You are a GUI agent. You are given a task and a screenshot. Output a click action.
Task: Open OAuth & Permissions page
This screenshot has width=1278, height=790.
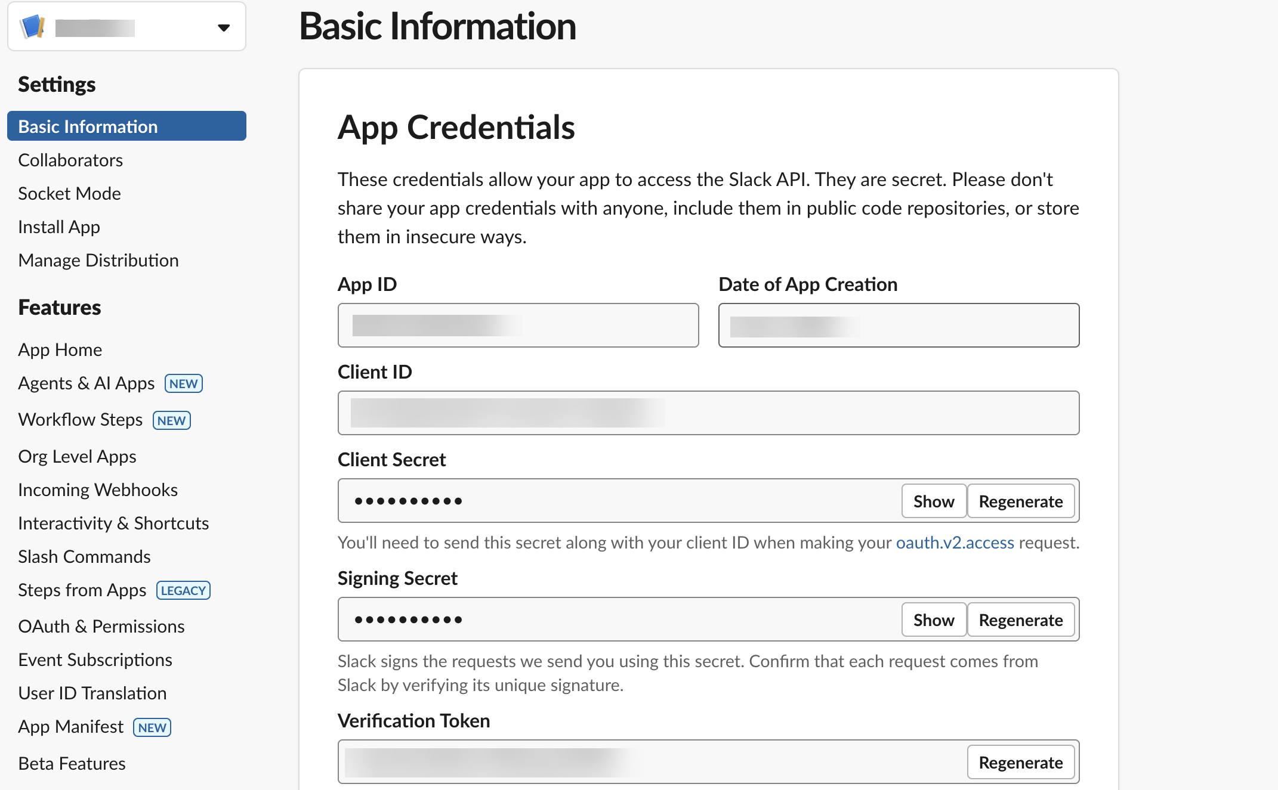coord(101,626)
